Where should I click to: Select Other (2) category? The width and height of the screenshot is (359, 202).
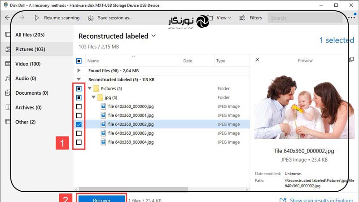click(x=26, y=122)
